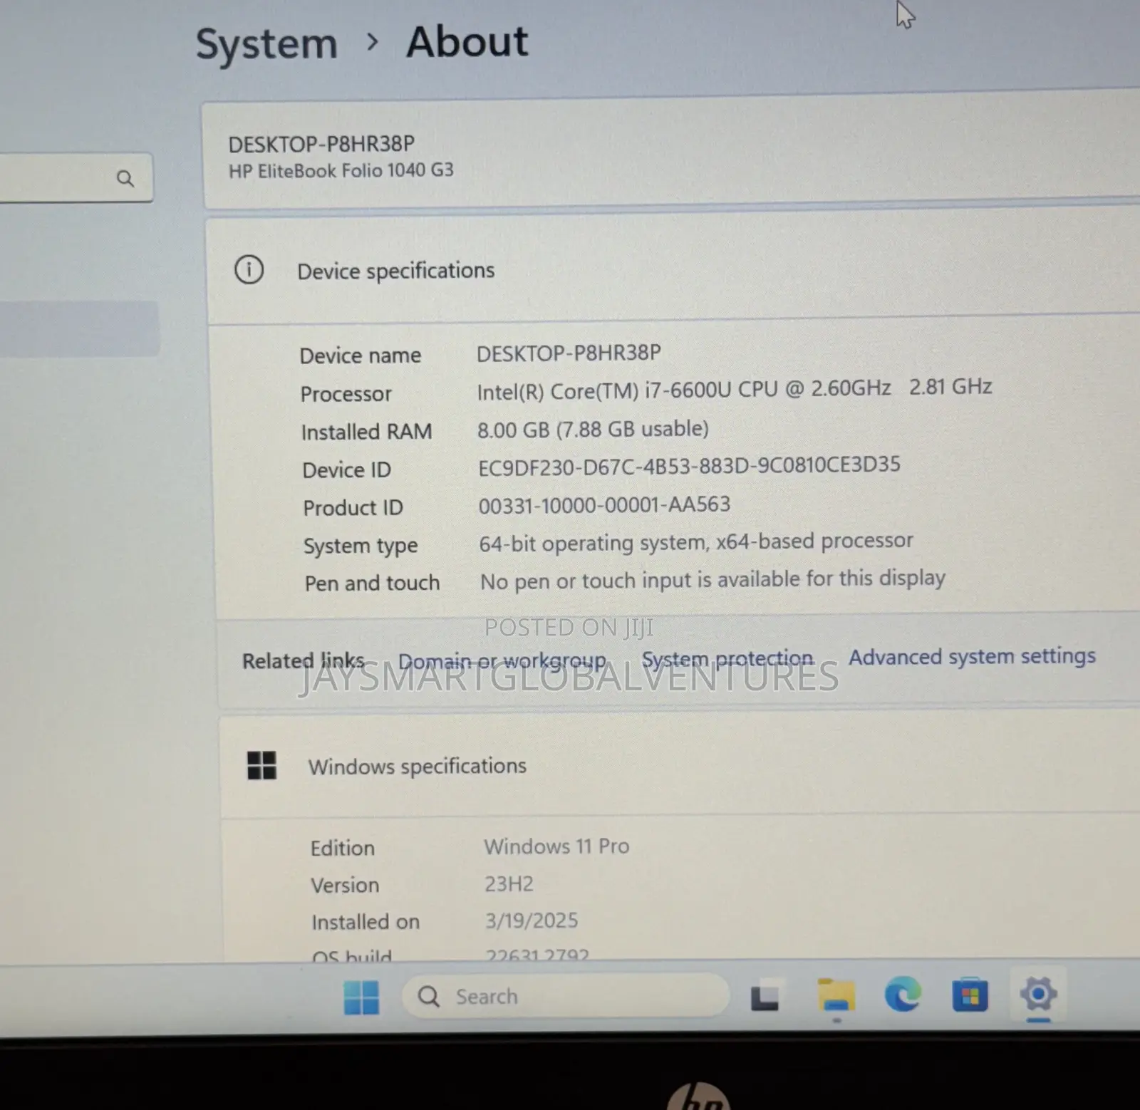Open the System protection link
The image size is (1140, 1110).
727,658
